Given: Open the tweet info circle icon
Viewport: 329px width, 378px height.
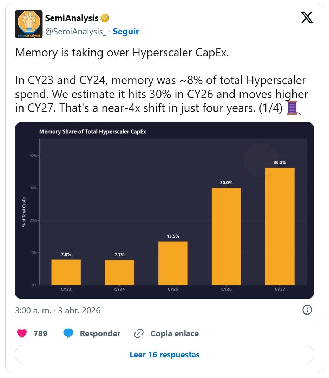Looking at the screenshot, I should pos(307,310).
